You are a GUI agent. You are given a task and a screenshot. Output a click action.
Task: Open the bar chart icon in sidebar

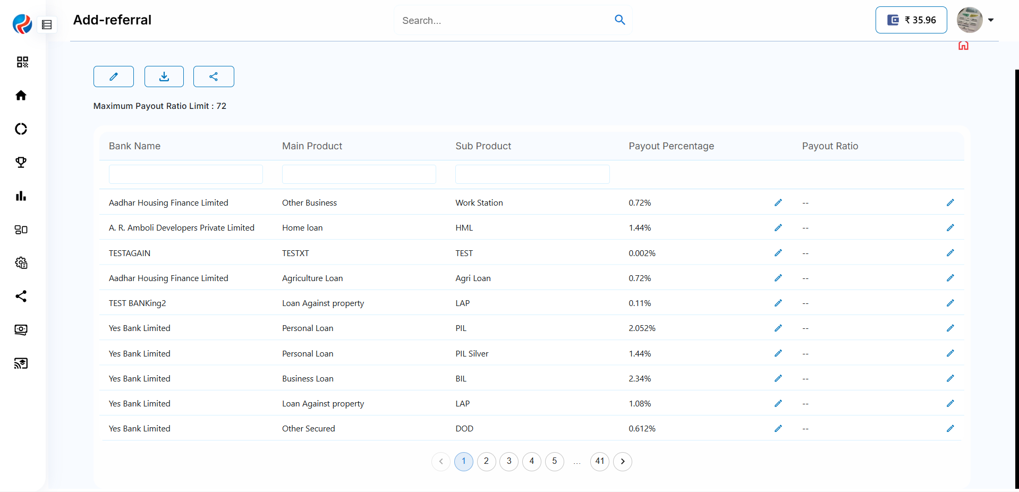[x=21, y=196]
